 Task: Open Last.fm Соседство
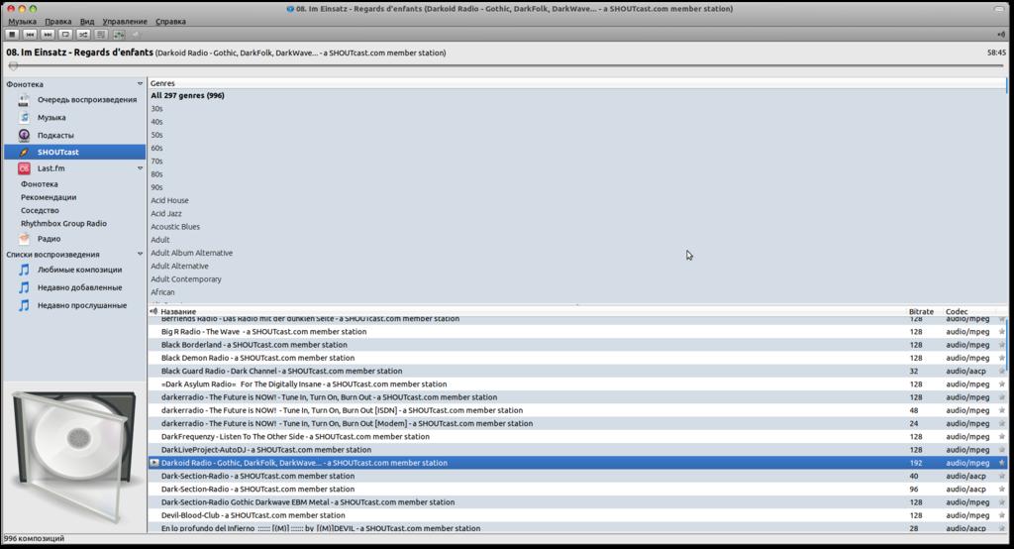tap(40, 210)
